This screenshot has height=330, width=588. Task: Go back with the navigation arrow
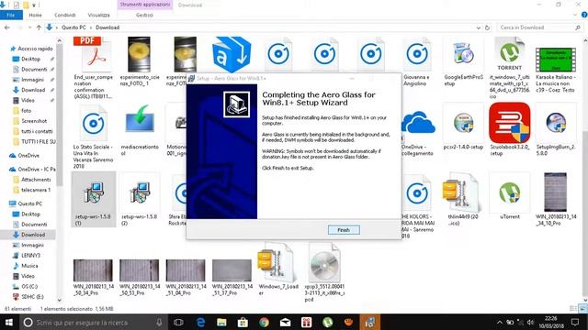[6, 27]
